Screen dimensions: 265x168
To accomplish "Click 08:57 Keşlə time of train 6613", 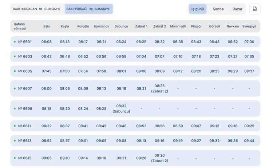I will click(65, 141).
